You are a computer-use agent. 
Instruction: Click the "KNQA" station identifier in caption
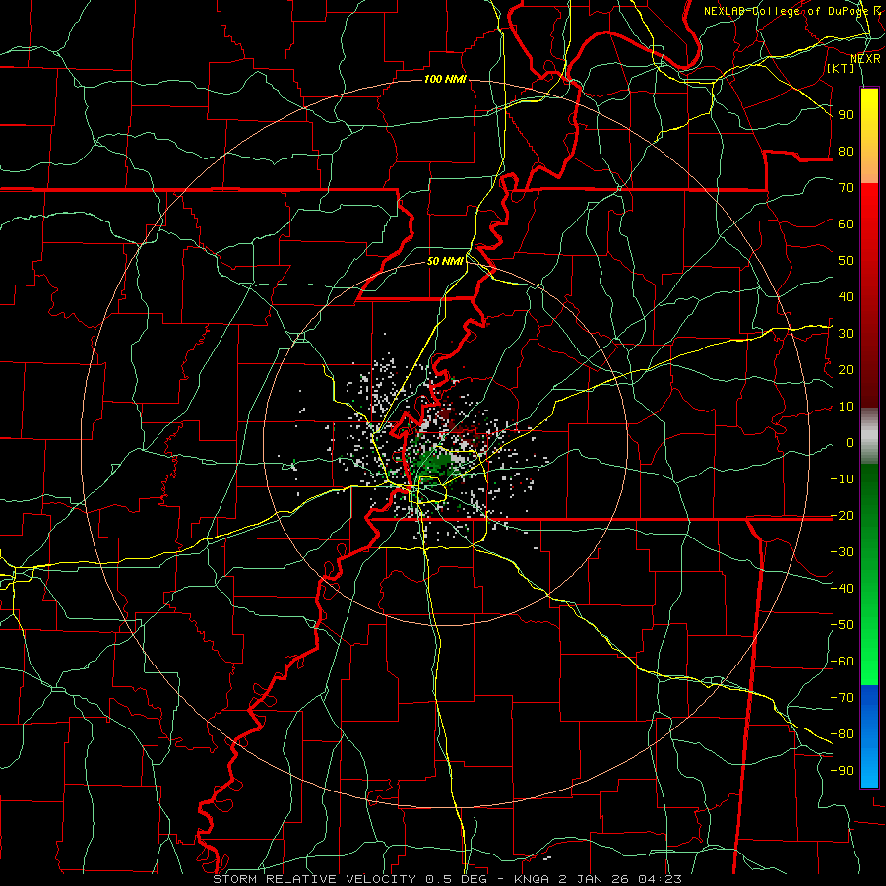point(531,879)
